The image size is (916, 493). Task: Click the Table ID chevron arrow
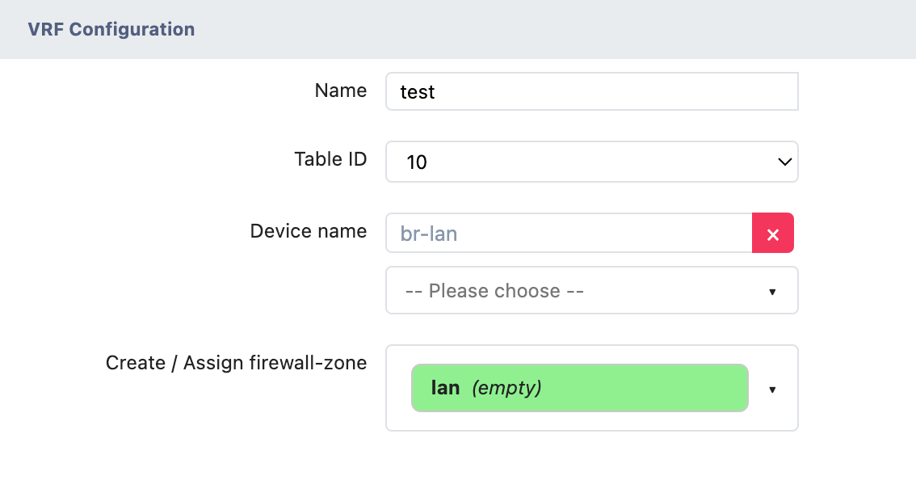(x=784, y=162)
